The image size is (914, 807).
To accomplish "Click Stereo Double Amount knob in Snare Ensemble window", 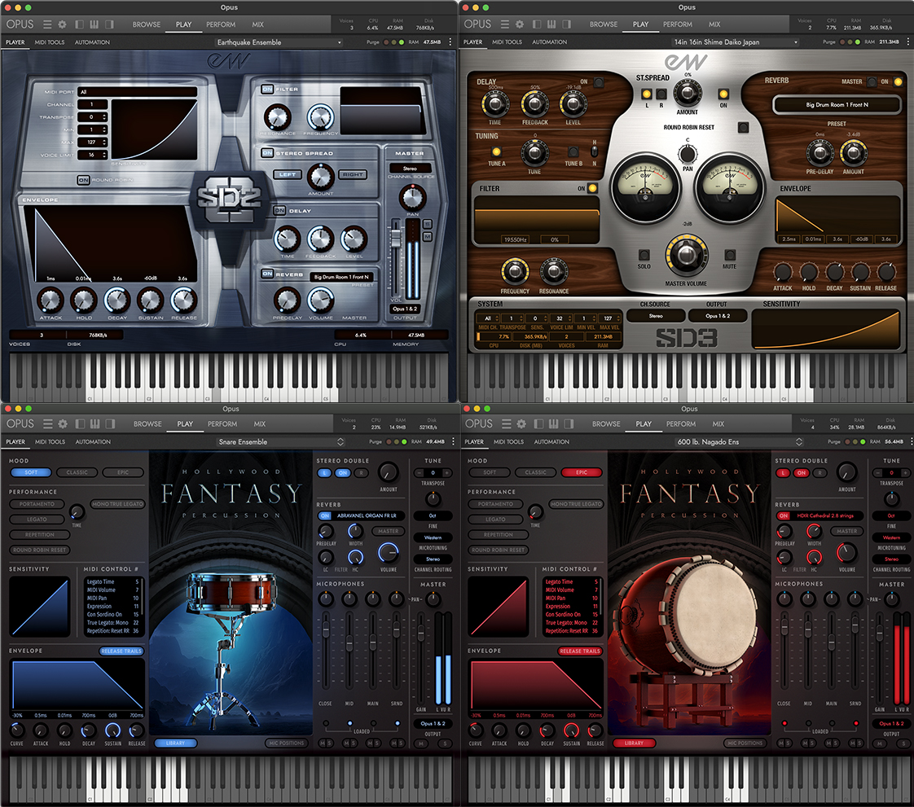I will coord(389,472).
